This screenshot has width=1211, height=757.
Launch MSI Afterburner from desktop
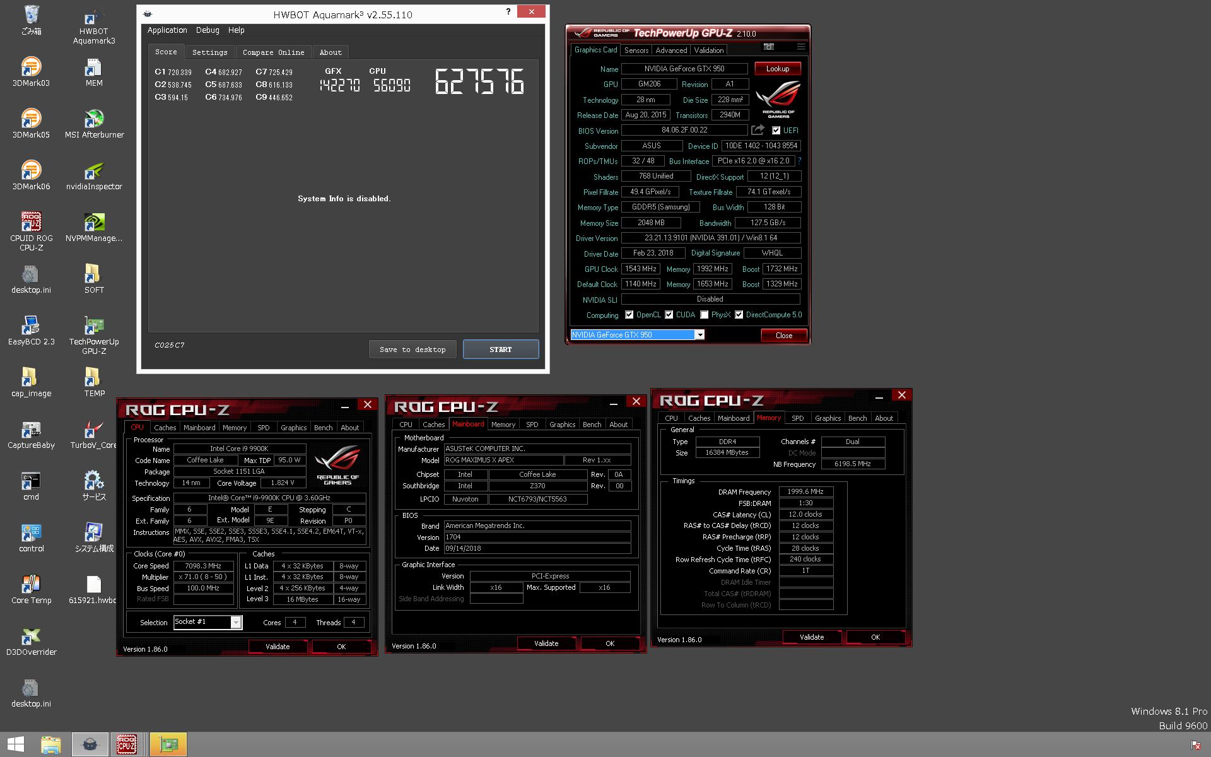94,123
